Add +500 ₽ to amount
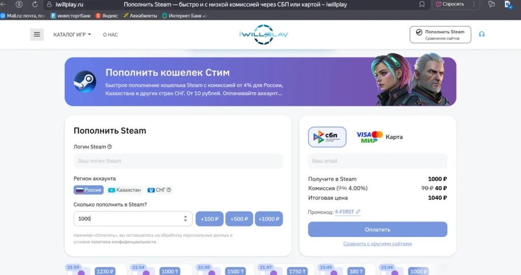 pyautogui.click(x=239, y=219)
